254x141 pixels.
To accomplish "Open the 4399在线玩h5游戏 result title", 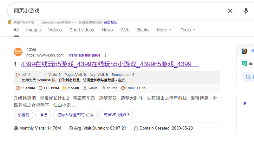I will pos(109,64).
